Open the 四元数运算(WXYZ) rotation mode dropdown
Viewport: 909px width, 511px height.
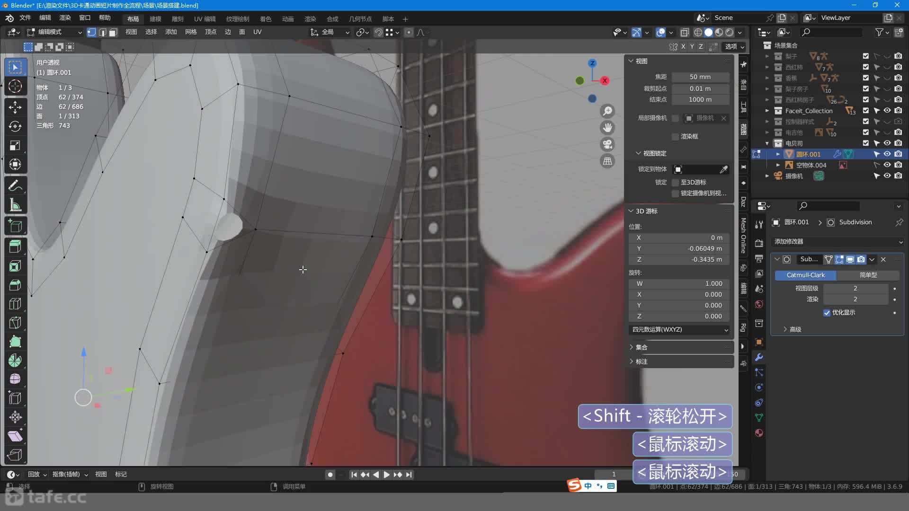pos(679,330)
